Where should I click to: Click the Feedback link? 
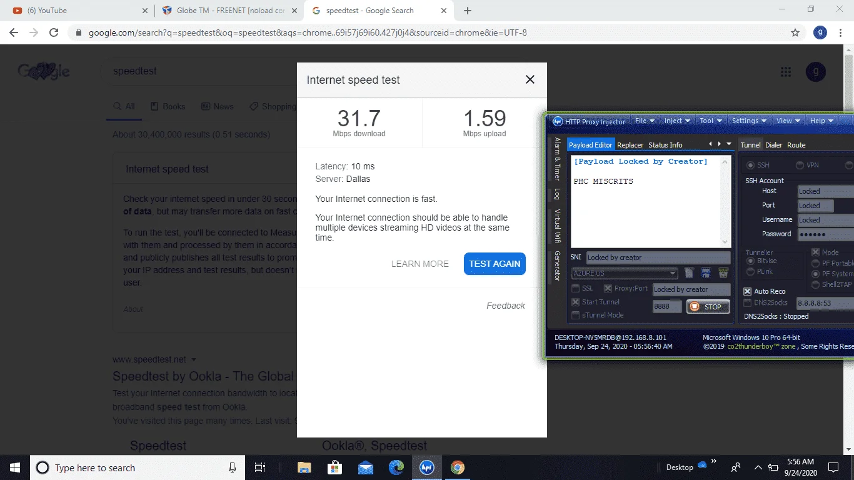[x=506, y=306]
